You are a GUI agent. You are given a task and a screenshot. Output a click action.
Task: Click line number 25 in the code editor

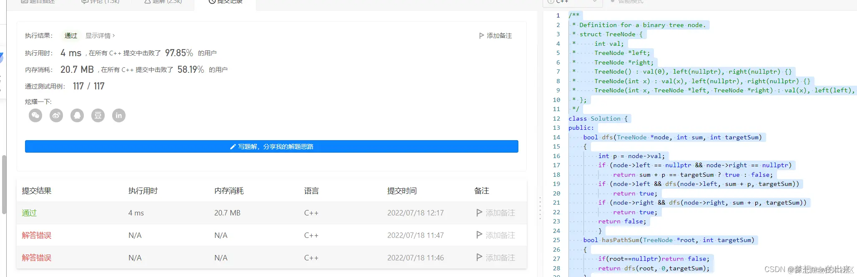(x=556, y=240)
